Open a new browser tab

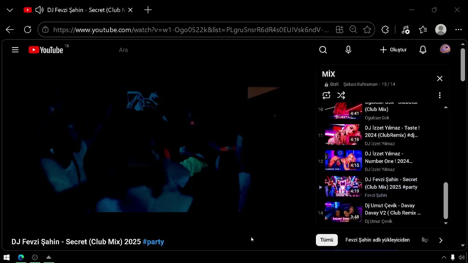pyautogui.click(x=148, y=10)
